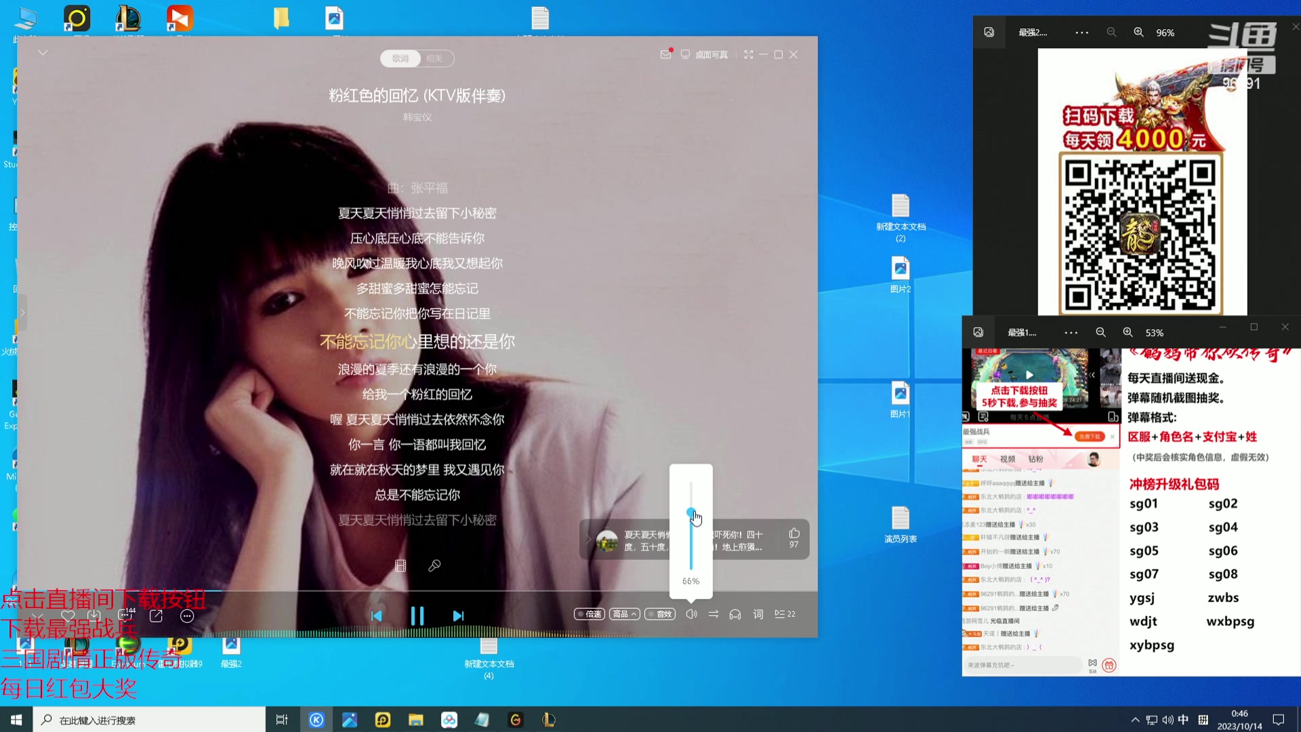Switch to the 相关 tab
This screenshot has height=732, width=1301.
[x=434, y=58]
